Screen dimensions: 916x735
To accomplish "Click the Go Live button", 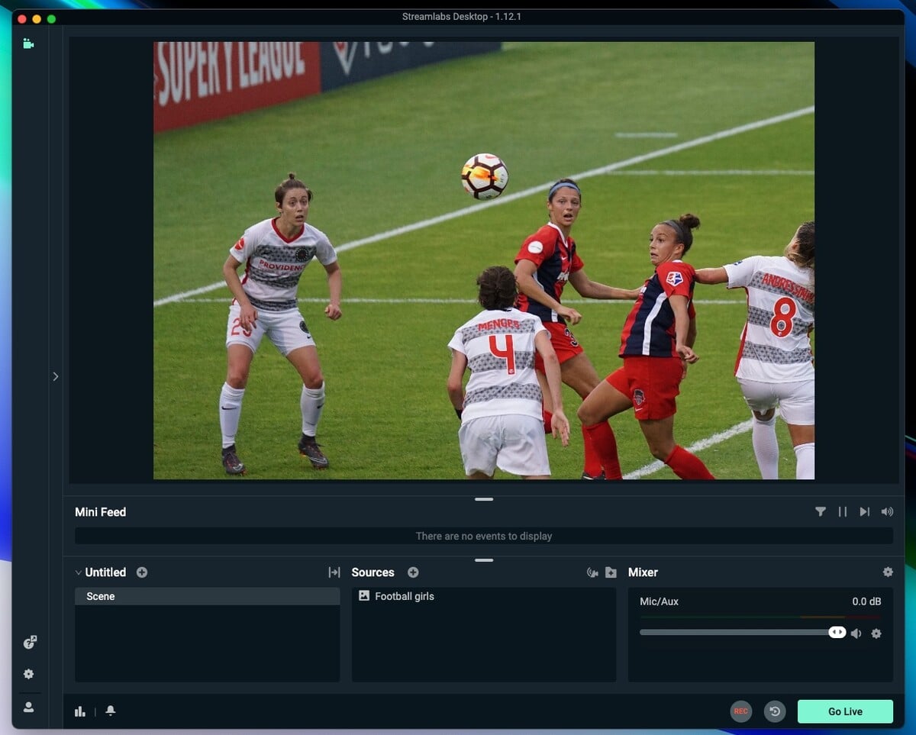I will tap(844, 711).
